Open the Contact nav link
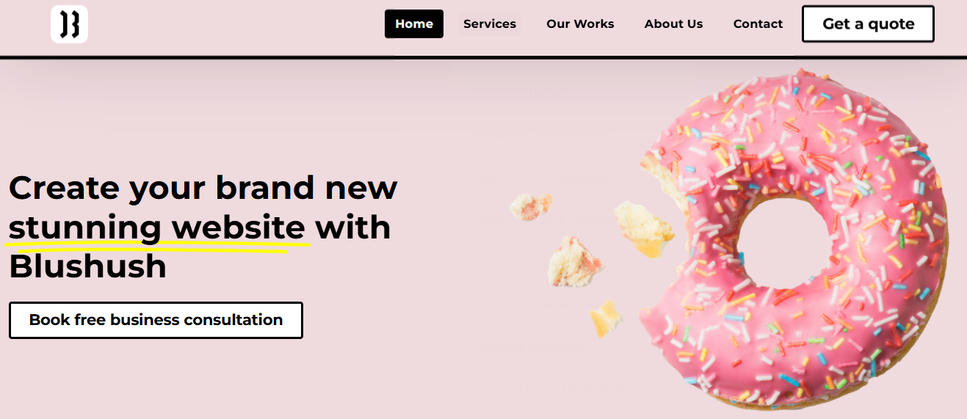967x419 pixels. (758, 24)
